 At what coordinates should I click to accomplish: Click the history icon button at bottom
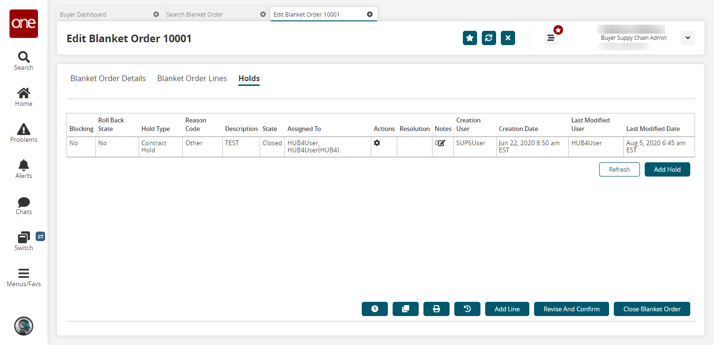click(x=467, y=309)
